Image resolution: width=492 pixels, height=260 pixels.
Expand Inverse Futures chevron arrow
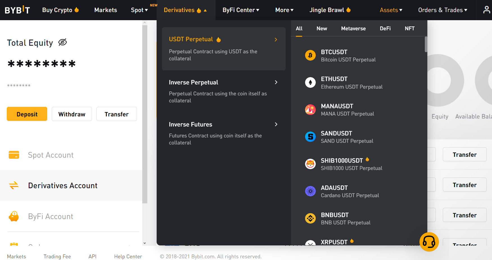point(276,124)
